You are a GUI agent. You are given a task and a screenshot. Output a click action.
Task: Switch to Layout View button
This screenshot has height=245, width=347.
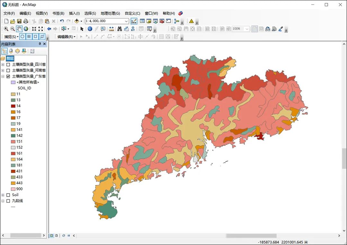tap(57, 235)
